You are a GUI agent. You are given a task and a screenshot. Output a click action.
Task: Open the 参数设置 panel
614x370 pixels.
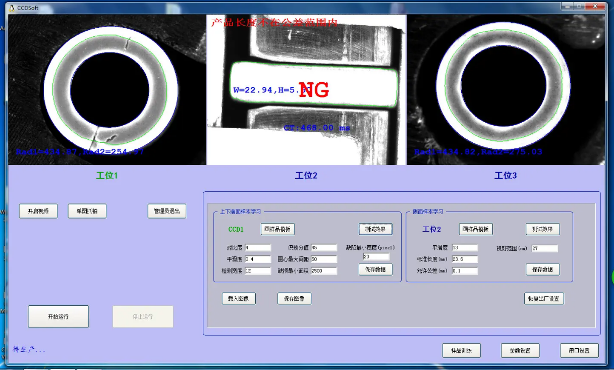tap(520, 350)
